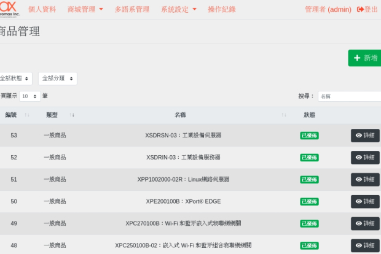Image resolution: width=381 pixels, height=254 pixels.
Task: View details of item 53 XSDRSN-03
Action: coord(365,136)
